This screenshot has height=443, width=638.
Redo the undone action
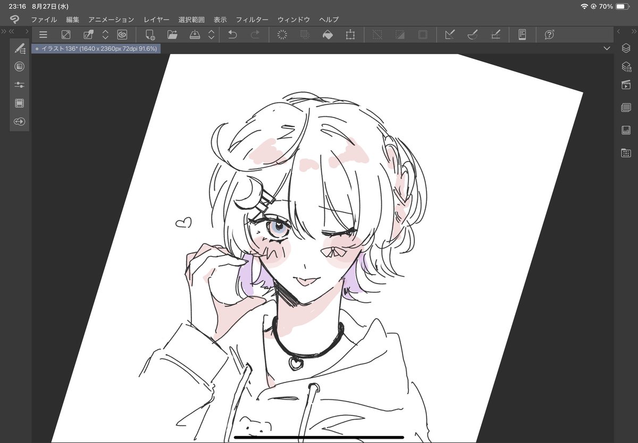255,35
